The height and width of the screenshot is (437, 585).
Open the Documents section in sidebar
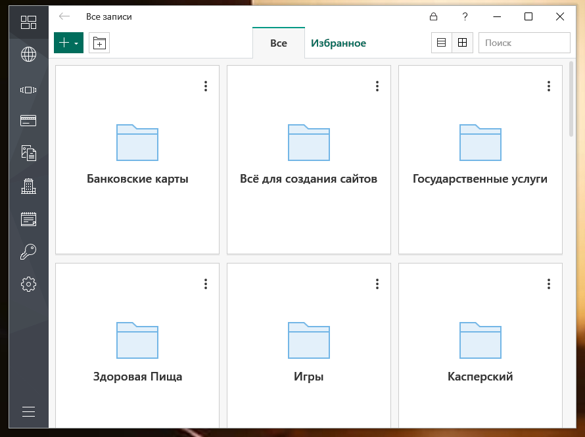coord(28,153)
